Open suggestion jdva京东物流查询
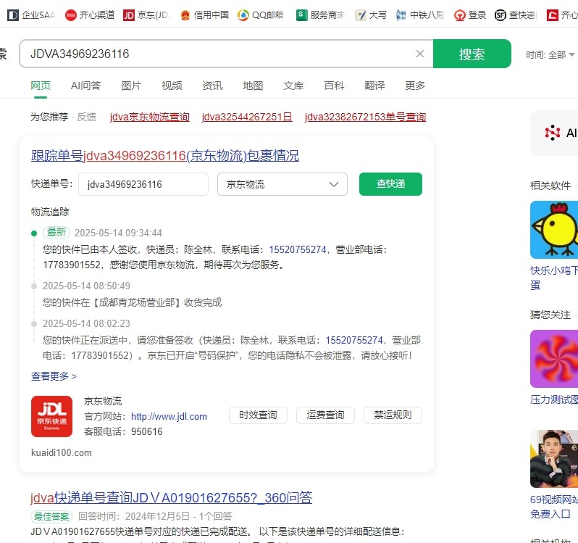Screen dimensions: 578x543 tap(150, 117)
